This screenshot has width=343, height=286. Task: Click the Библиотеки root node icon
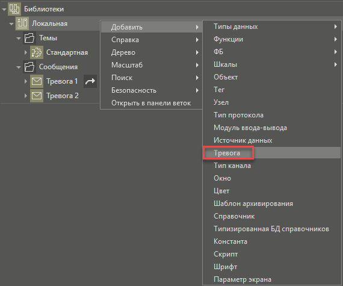coord(14,9)
